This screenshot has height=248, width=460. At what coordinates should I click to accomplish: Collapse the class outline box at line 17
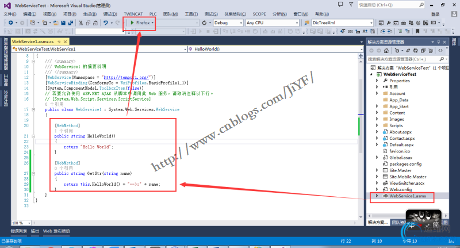33,109
